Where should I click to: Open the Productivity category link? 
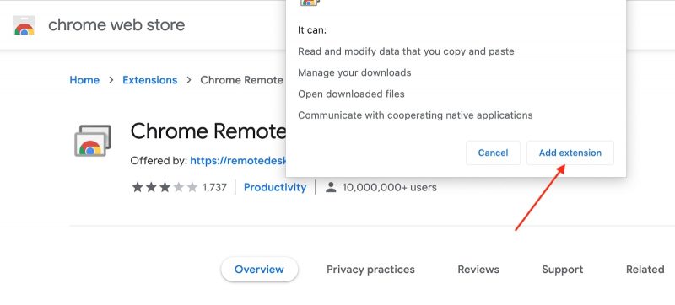(x=275, y=187)
